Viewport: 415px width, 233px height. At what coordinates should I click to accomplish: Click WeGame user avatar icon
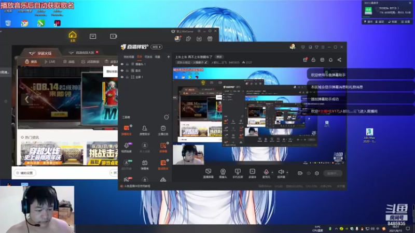point(177,39)
